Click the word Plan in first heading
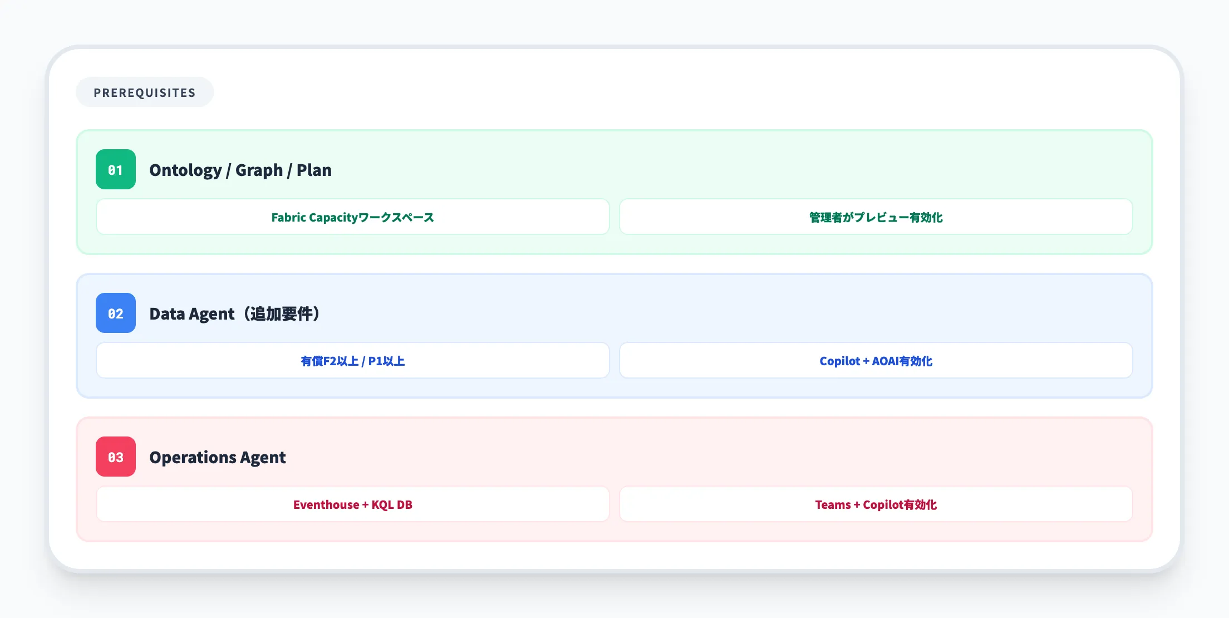The height and width of the screenshot is (618, 1229). pyautogui.click(x=314, y=170)
